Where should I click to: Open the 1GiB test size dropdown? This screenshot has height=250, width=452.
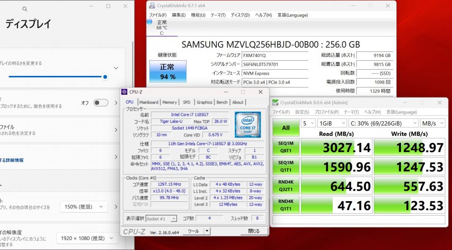pyautogui.click(x=332, y=123)
